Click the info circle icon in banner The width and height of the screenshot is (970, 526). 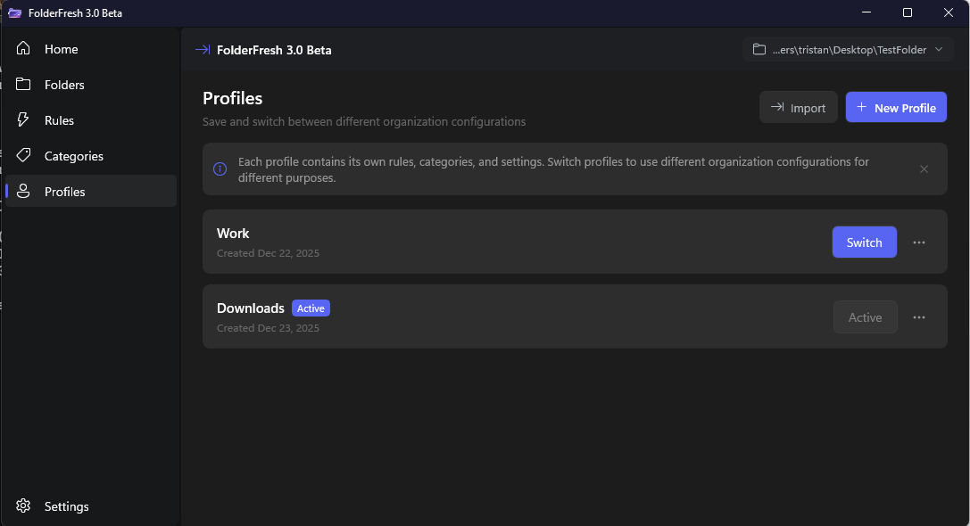click(x=220, y=168)
